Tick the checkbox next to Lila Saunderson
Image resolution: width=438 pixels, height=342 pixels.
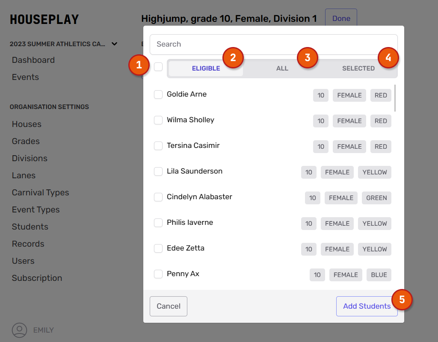[x=158, y=171]
